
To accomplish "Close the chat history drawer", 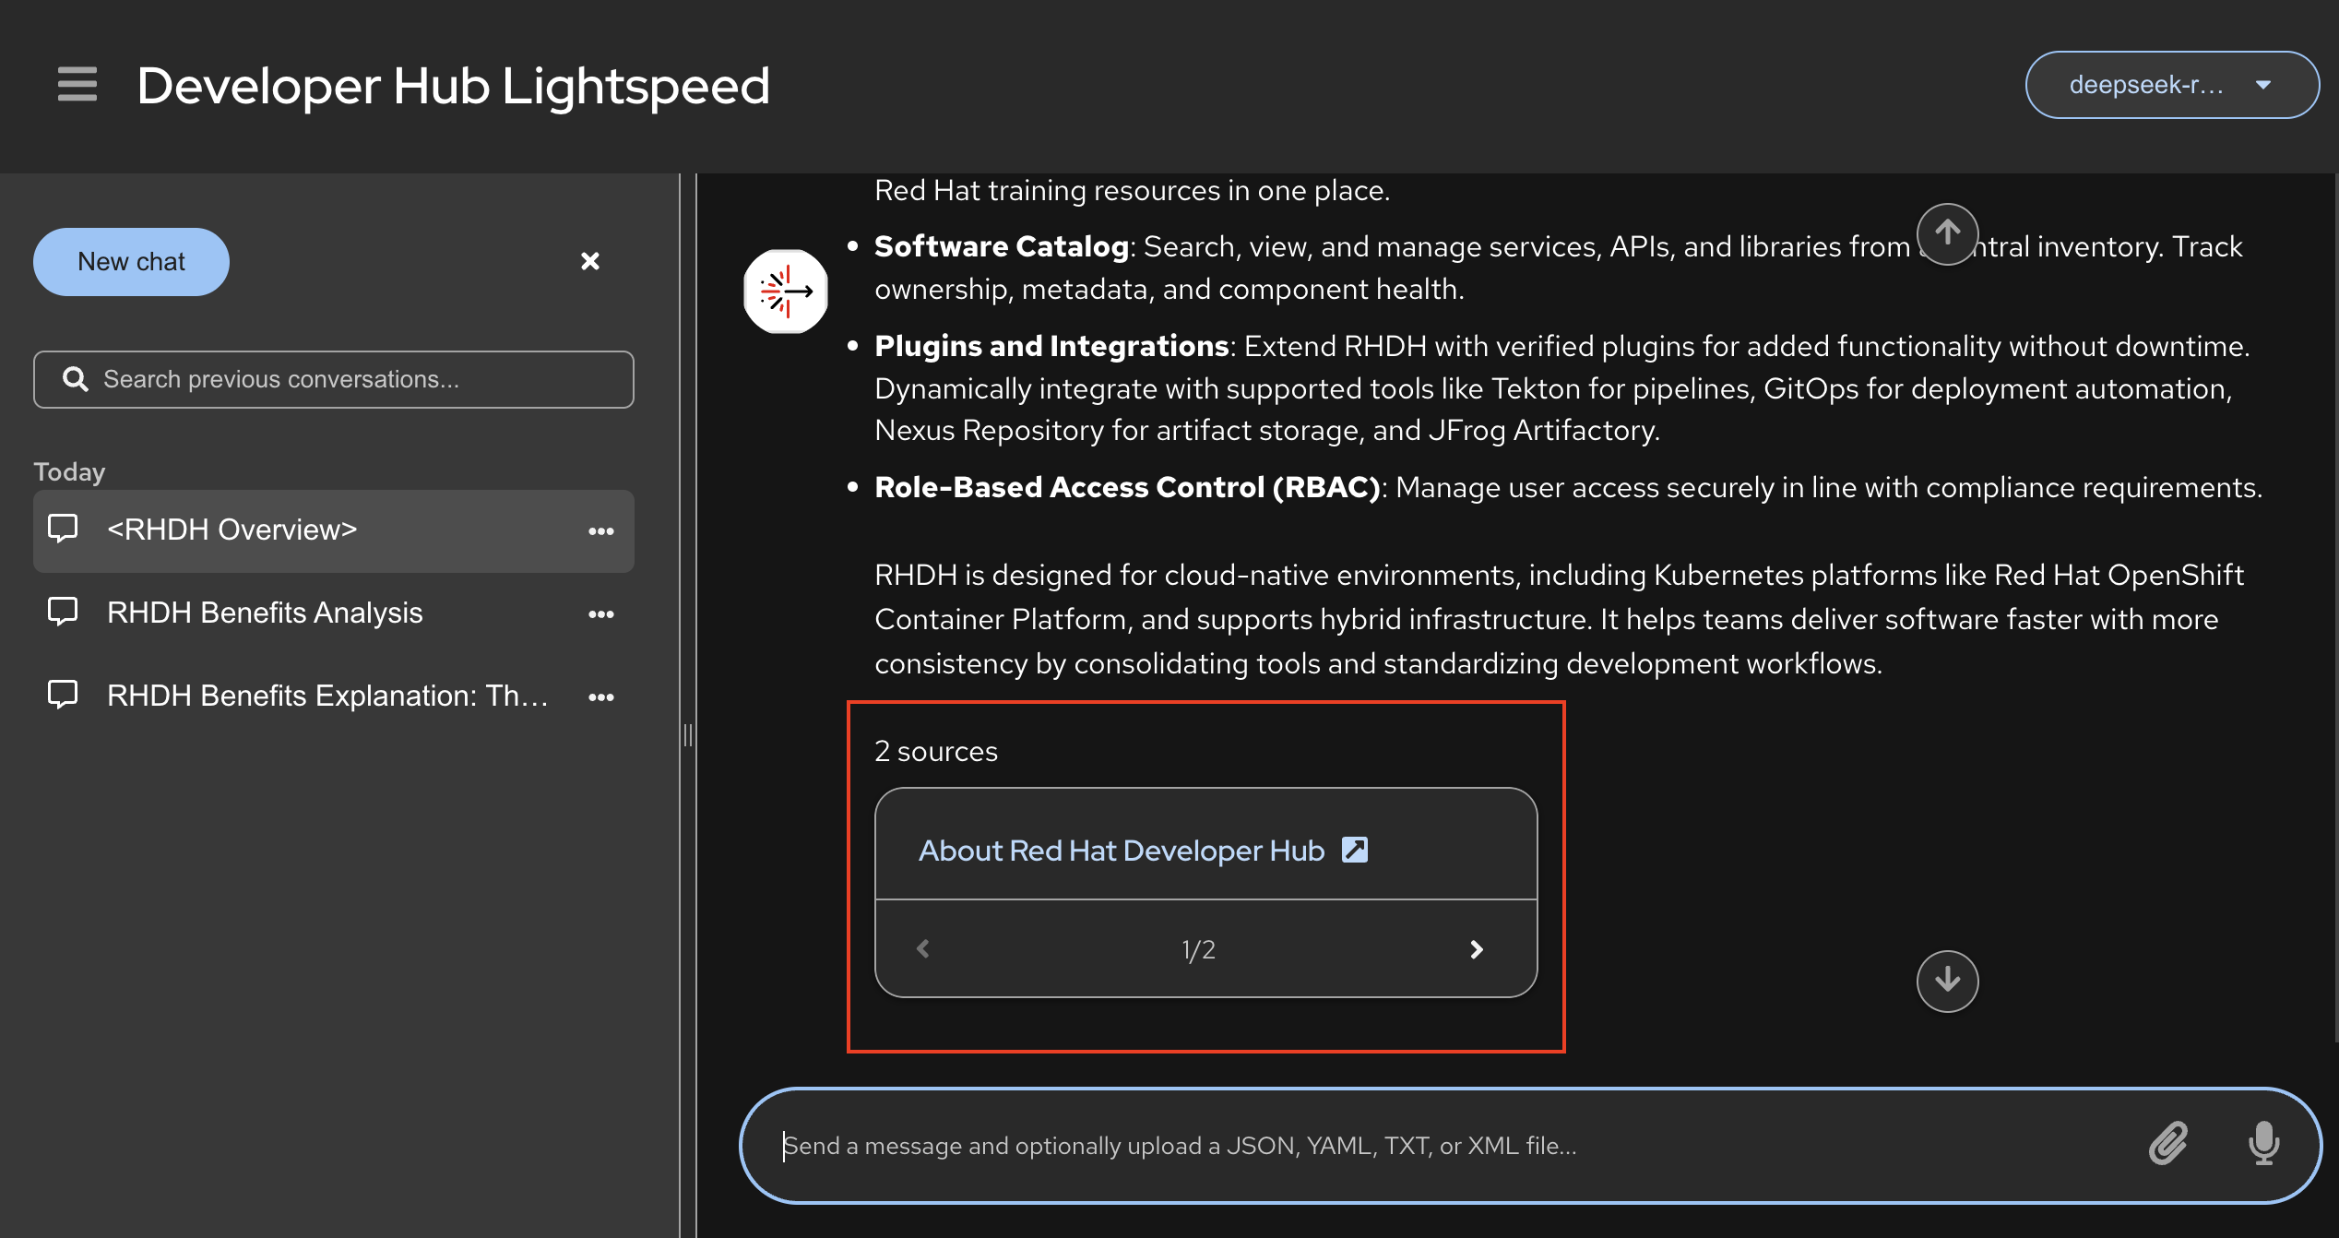I will [x=590, y=261].
